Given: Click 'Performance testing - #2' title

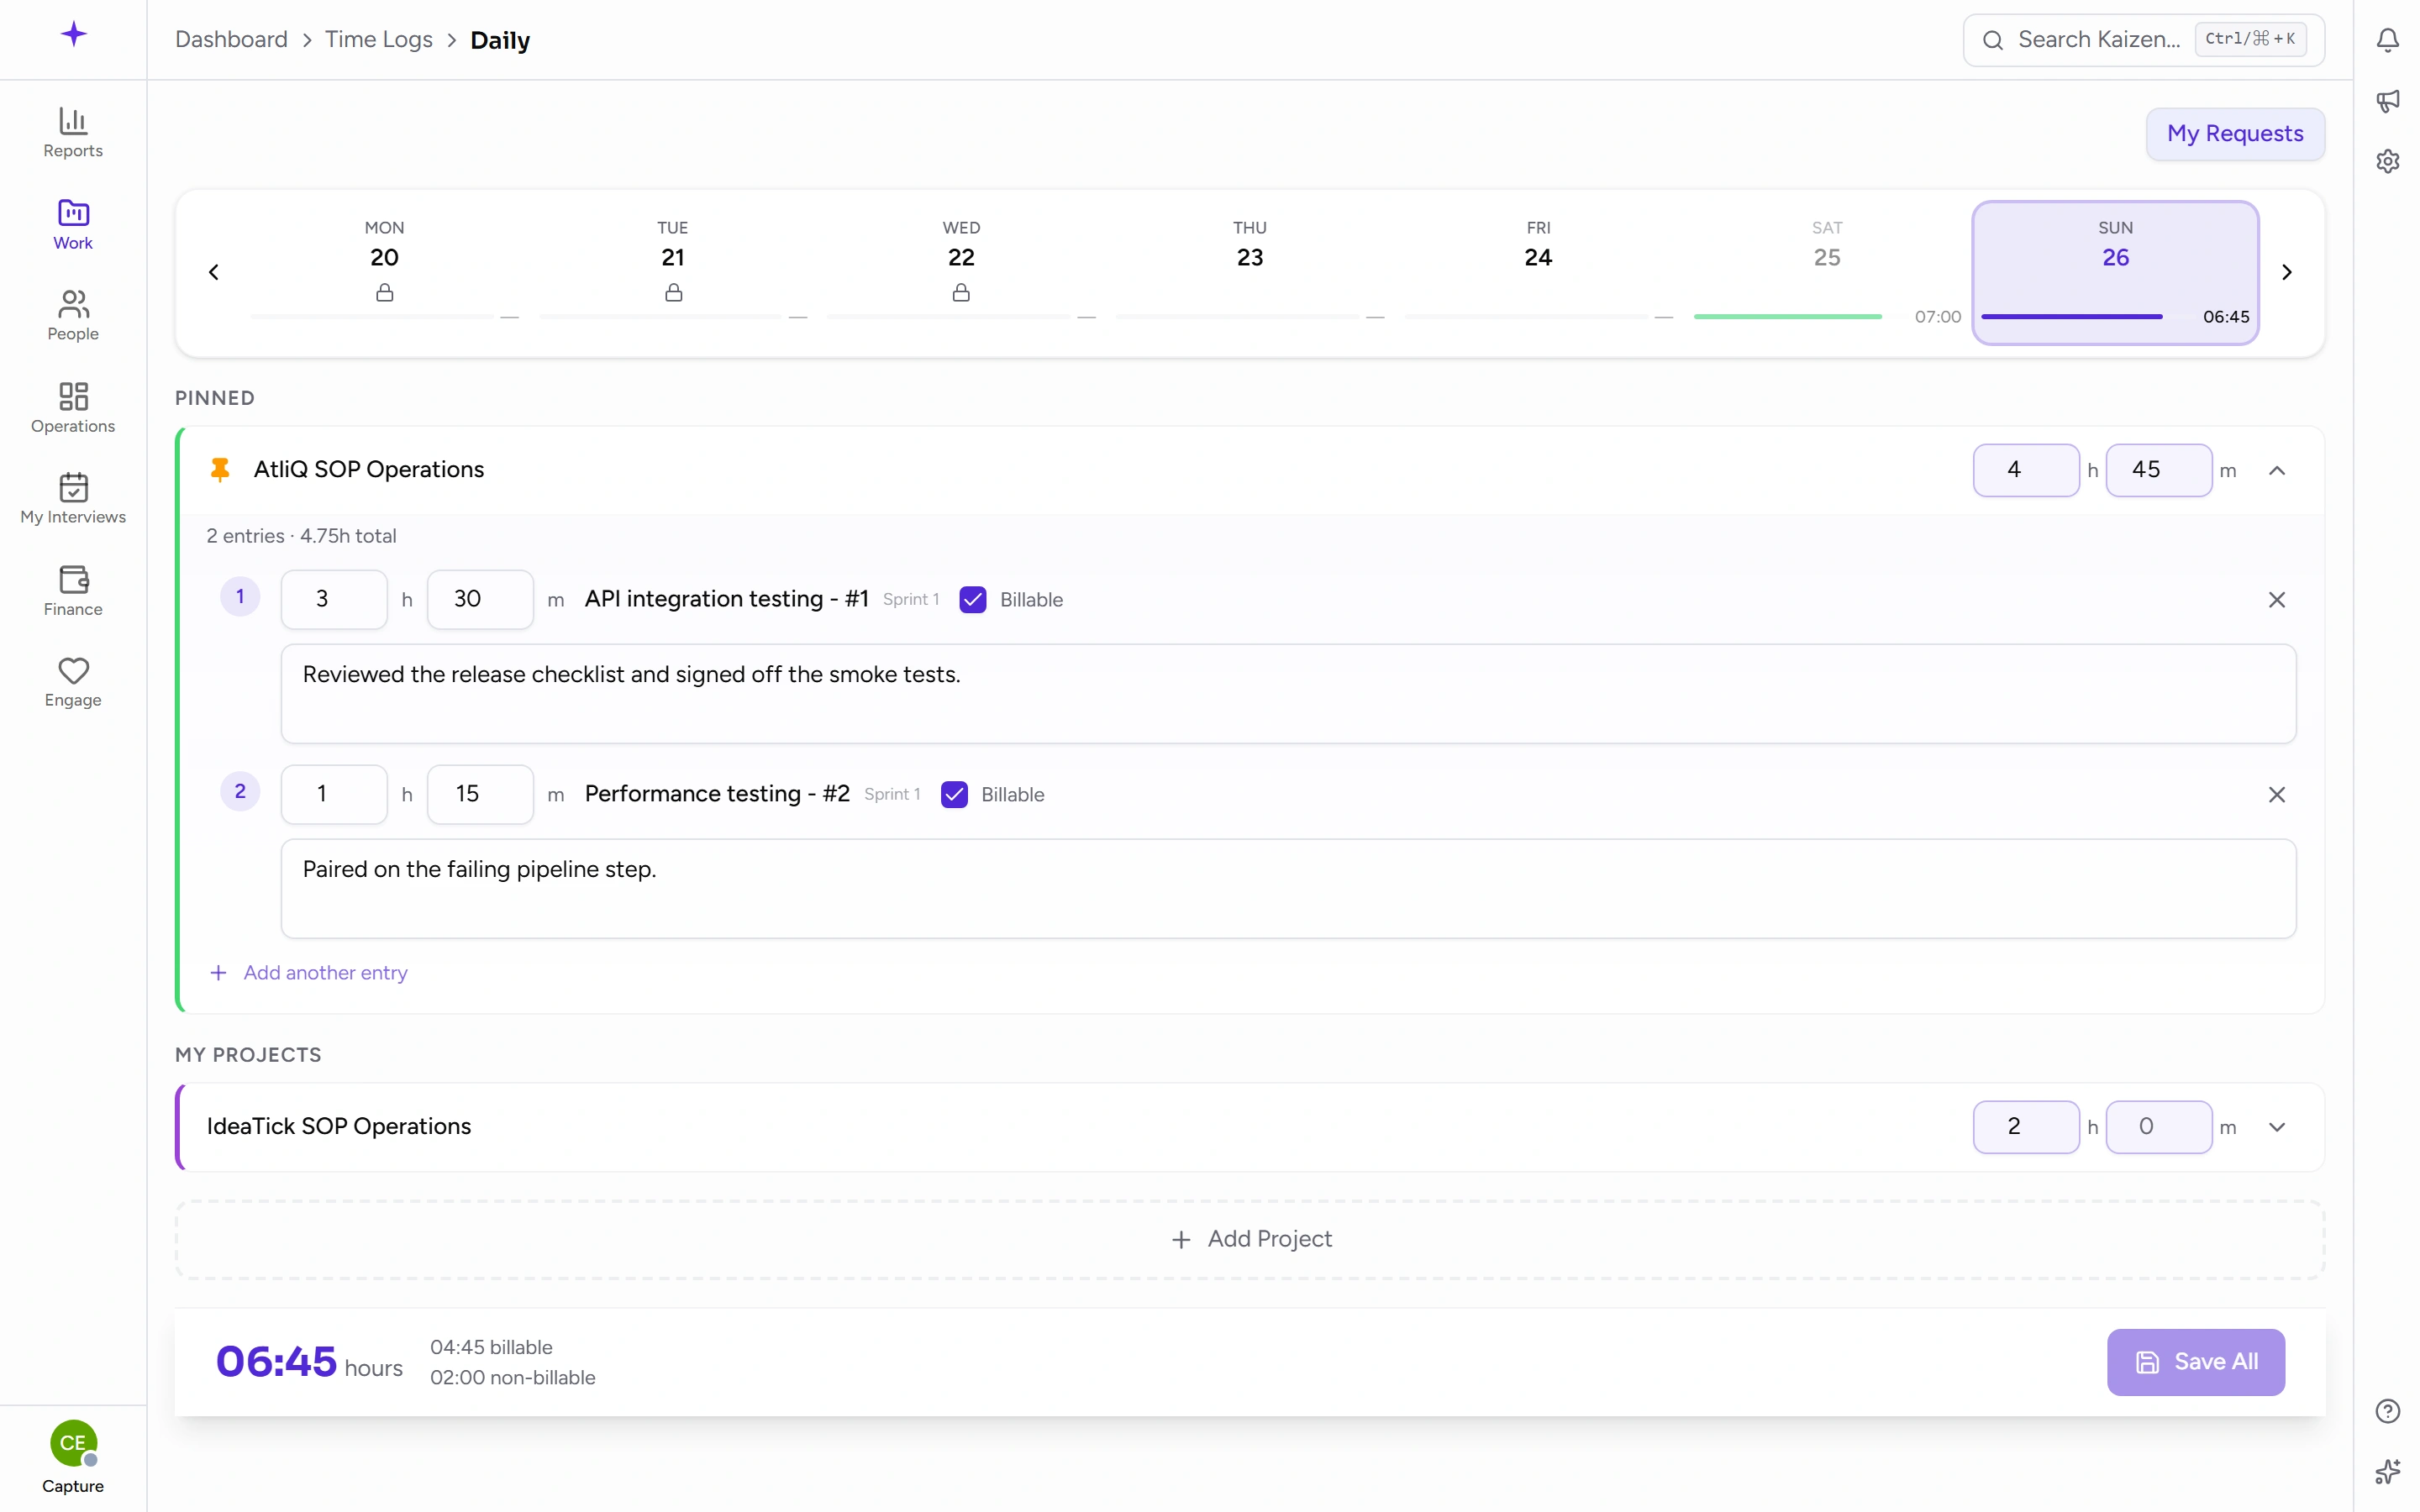Looking at the screenshot, I should click(717, 794).
